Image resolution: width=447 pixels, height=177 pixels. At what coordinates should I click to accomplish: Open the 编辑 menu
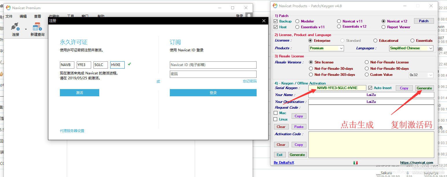click(x=23, y=16)
